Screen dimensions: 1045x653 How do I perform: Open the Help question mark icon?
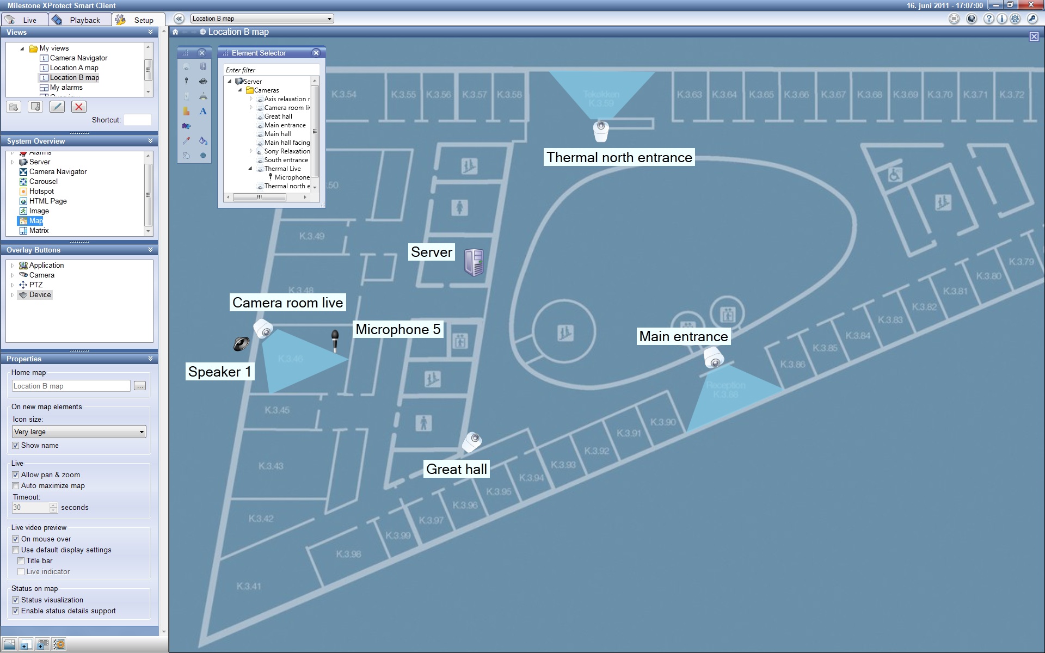989,19
